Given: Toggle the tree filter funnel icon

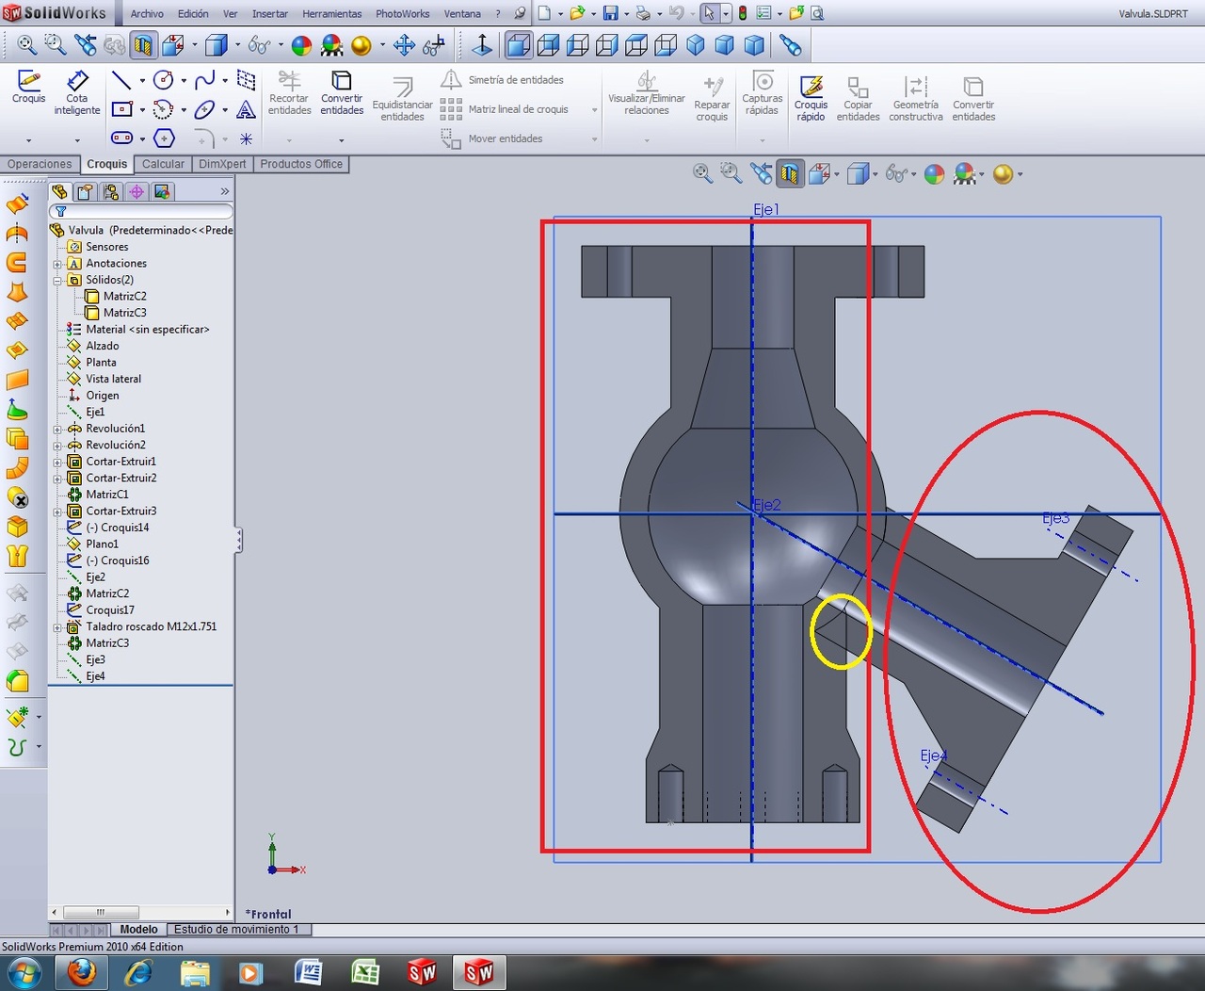Looking at the screenshot, I should [60, 212].
